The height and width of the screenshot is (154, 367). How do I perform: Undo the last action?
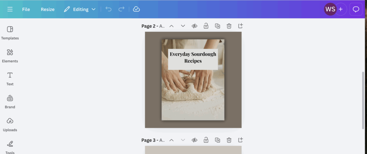pyautogui.click(x=108, y=9)
